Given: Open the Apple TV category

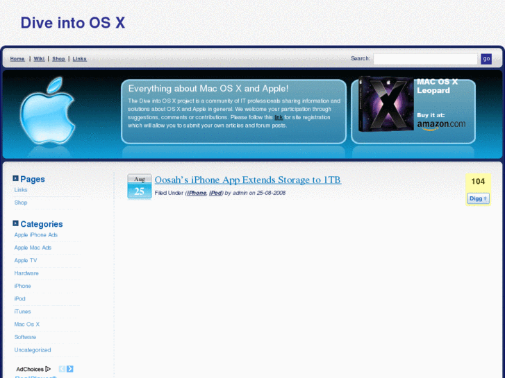Looking at the screenshot, I should coord(26,261).
